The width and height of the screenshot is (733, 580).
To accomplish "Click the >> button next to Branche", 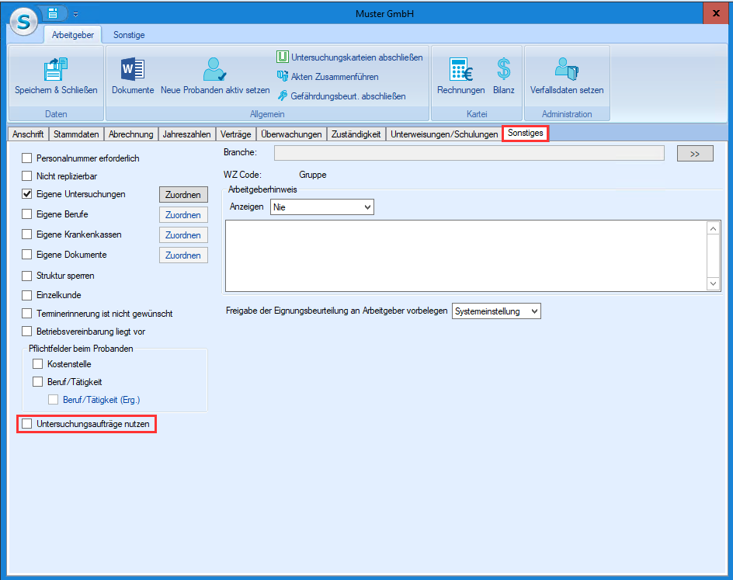I will (x=695, y=153).
